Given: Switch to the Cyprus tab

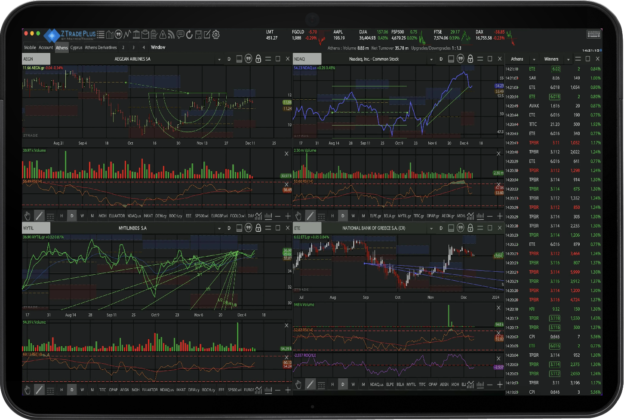Looking at the screenshot, I should point(76,47).
